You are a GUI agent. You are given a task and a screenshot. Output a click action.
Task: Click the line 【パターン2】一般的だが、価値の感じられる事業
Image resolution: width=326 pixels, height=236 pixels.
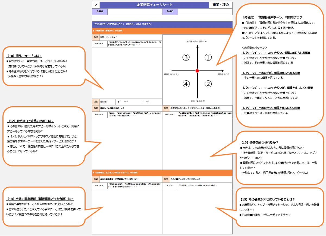coord(271,73)
